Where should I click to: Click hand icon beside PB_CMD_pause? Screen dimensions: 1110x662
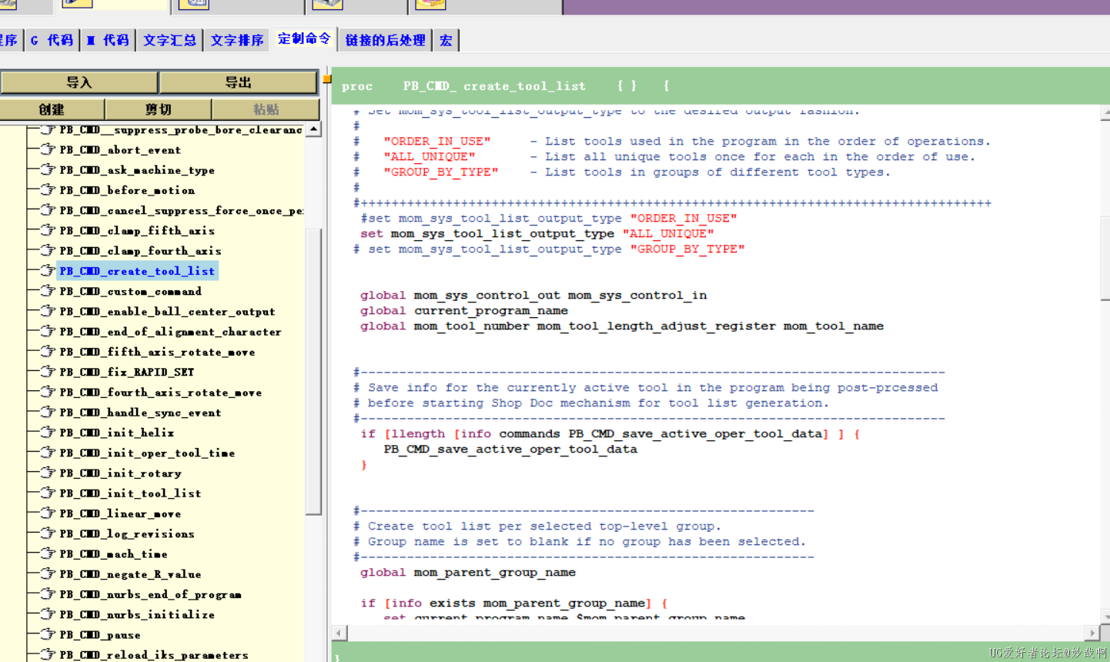coord(48,634)
